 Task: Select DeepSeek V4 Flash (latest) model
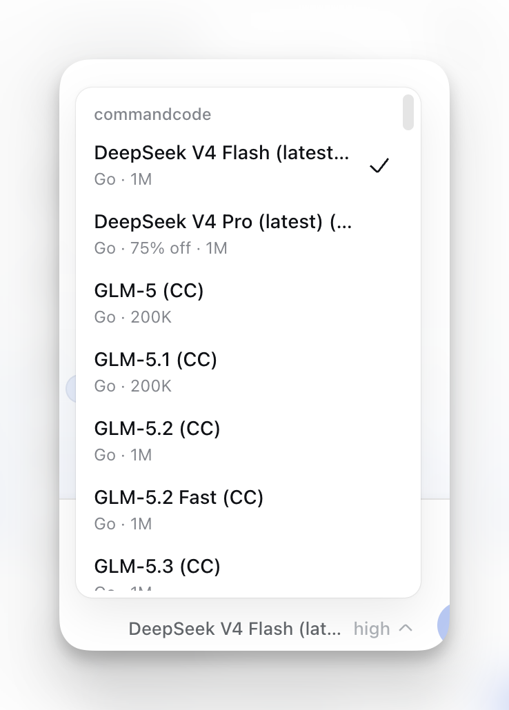pyautogui.click(x=248, y=165)
